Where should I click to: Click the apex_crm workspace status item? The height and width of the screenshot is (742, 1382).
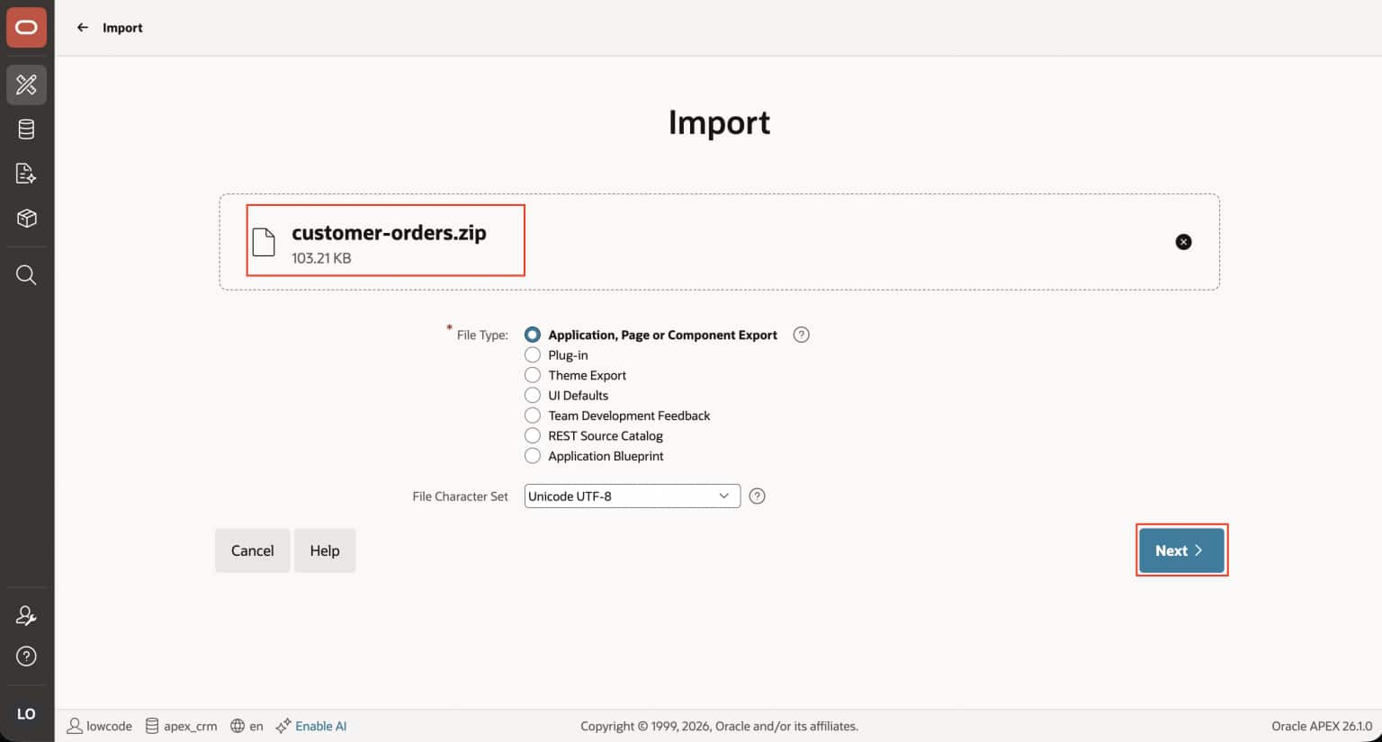(181, 726)
